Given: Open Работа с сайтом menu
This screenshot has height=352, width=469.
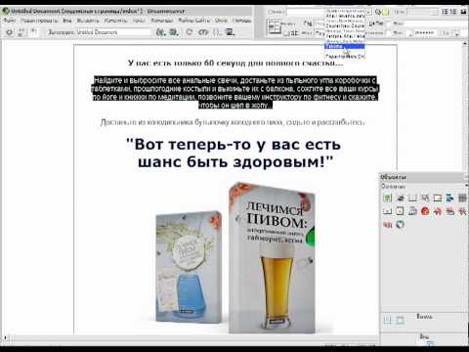Looking at the screenshot, I should (194, 21).
